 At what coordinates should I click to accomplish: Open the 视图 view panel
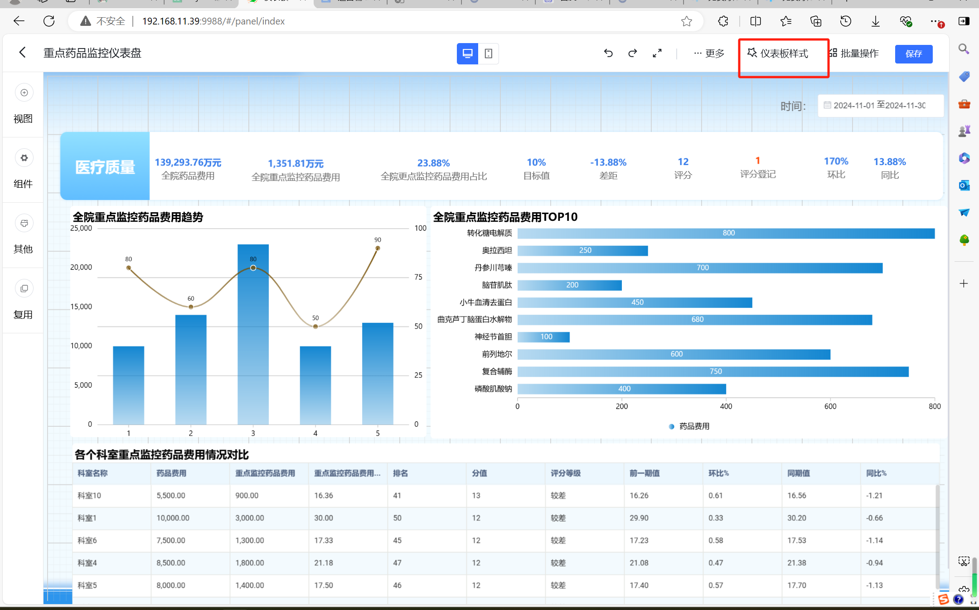tap(23, 104)
